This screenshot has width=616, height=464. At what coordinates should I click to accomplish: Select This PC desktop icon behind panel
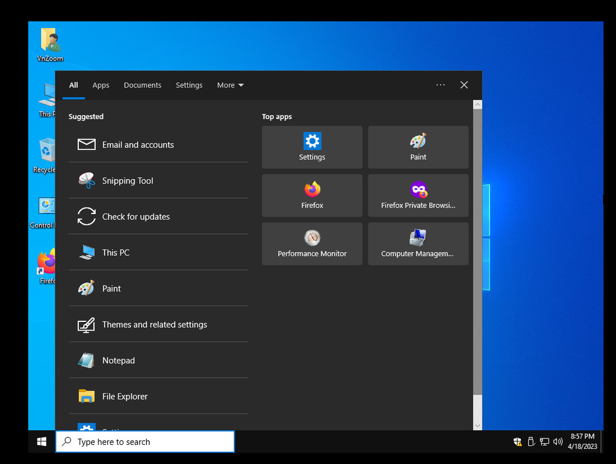(47, 100)
